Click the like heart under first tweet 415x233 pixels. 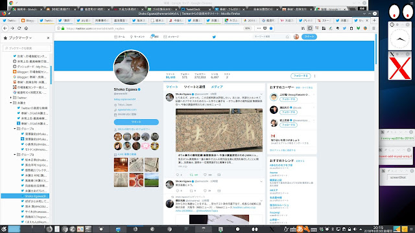pyautogui.click(x=205, y=175)
